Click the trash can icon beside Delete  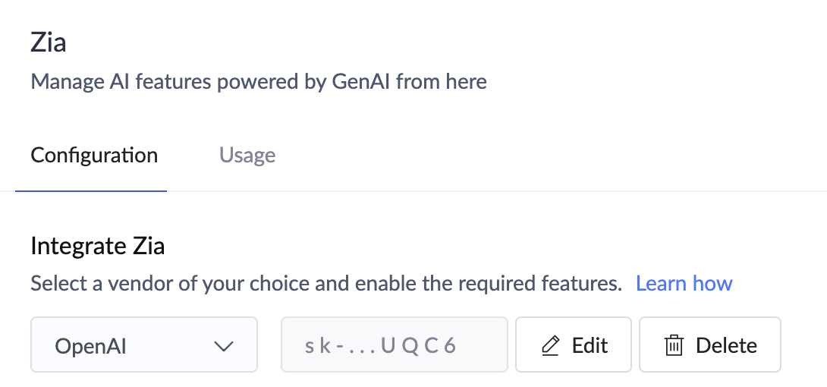pyautogui.click(x=673, y=346)
